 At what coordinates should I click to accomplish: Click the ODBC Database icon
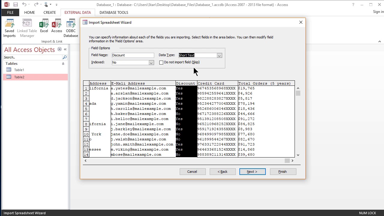71,28
